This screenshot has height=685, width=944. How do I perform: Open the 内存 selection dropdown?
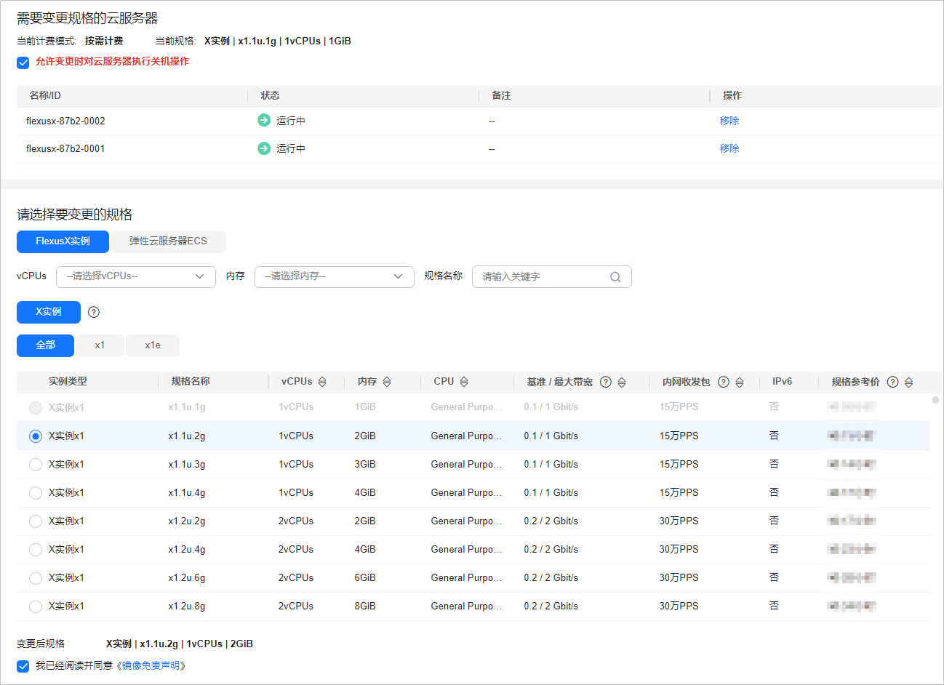tap(335, 276)
